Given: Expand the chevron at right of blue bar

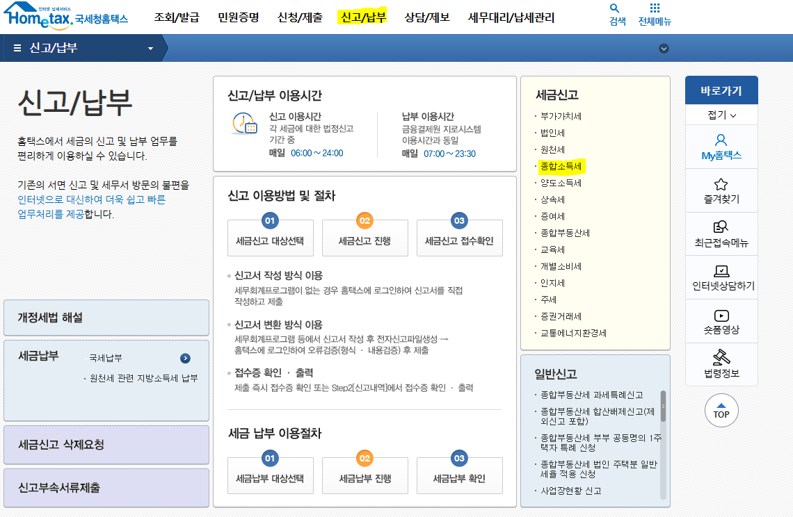Looking at the screenshot, I should click(664, 48).
